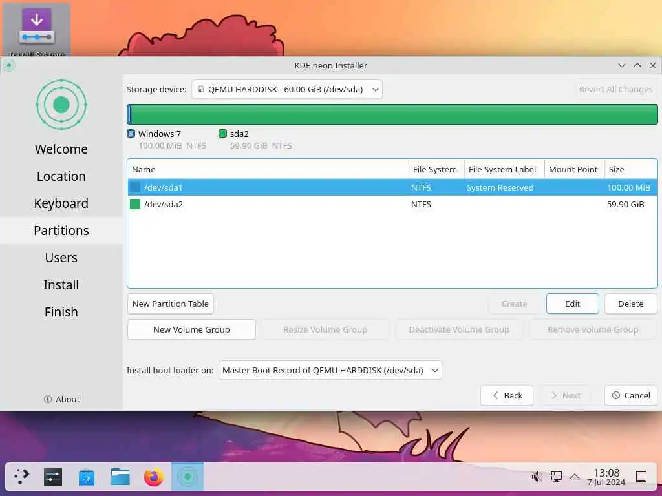Click Deactivate Volume Group

[459, 329]
